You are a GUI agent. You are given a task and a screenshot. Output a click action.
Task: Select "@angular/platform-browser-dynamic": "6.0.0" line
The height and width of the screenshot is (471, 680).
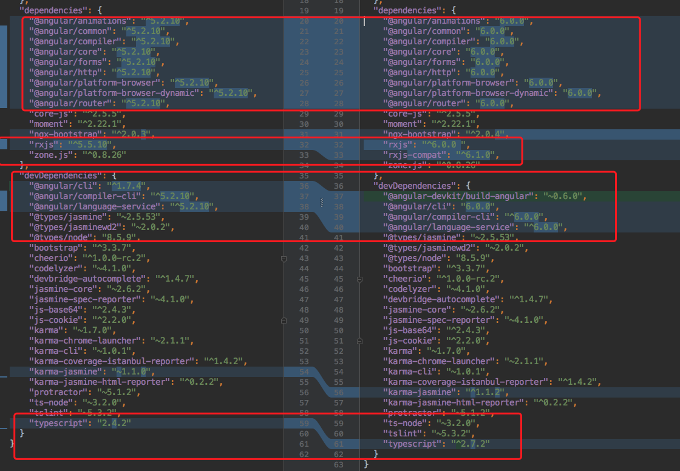click(492, 93)
